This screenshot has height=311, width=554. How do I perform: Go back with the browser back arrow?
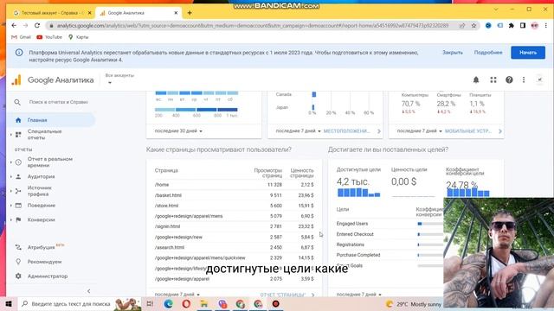tap(14, 25)
